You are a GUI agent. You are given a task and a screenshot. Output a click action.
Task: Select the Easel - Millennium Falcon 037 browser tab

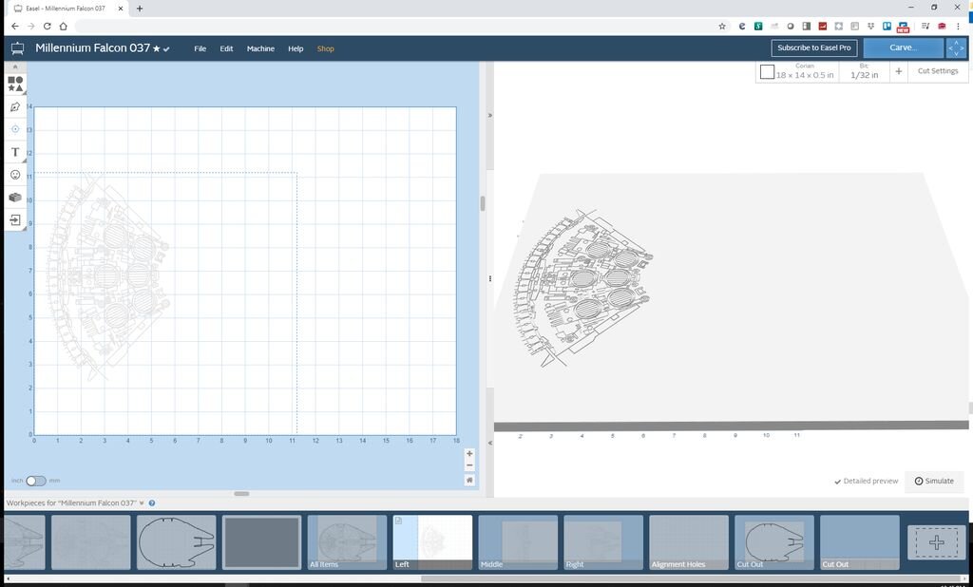coord(67,9)
